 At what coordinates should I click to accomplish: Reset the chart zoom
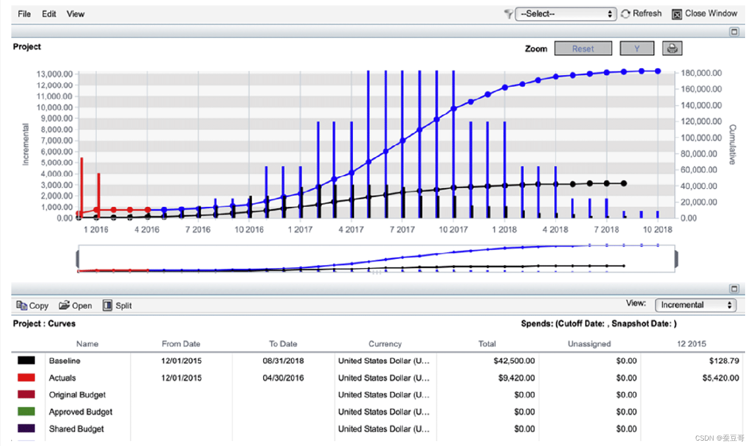click(583, 48)
